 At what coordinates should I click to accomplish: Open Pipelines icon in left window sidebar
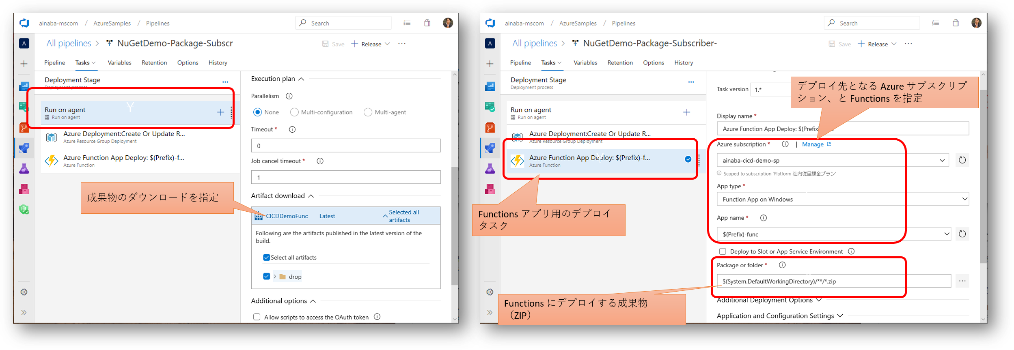coord(24,148)
